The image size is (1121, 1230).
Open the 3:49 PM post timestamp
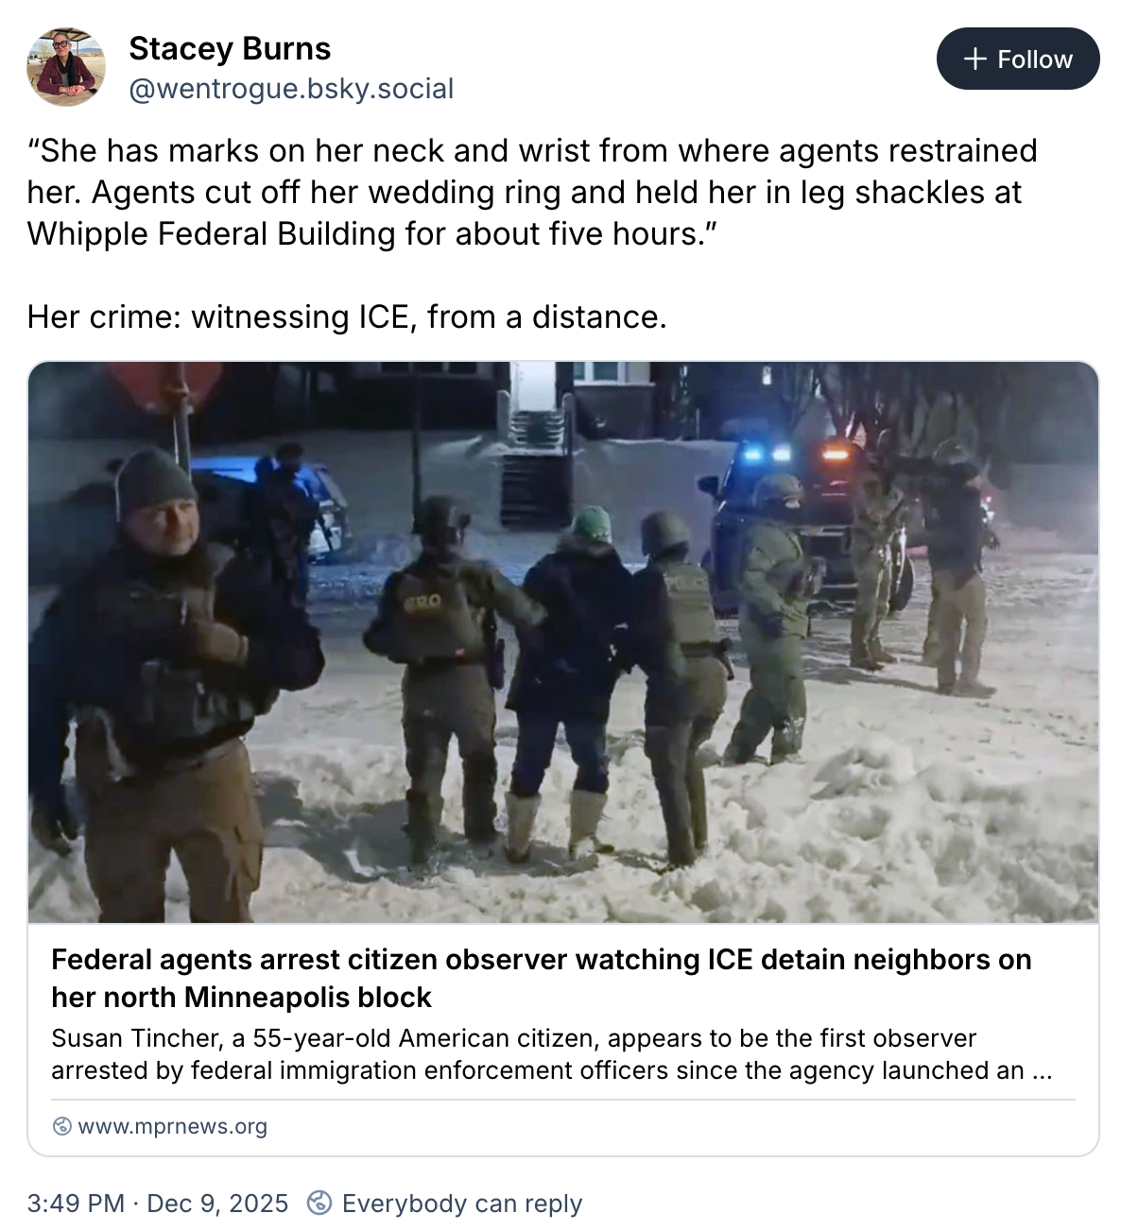(x=76, y=1203)
